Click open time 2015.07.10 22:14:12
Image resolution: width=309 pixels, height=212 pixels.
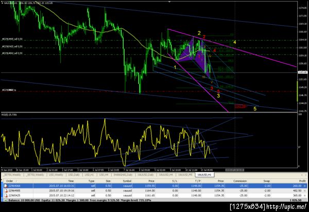pyautogui.click(x=61, y=195)
